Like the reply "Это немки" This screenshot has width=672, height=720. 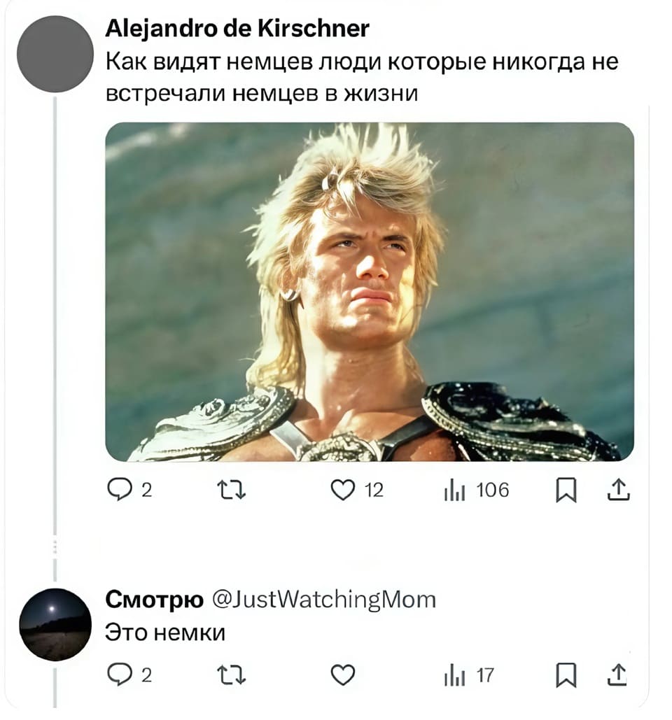pyautogui.click(x=343, y=675)
